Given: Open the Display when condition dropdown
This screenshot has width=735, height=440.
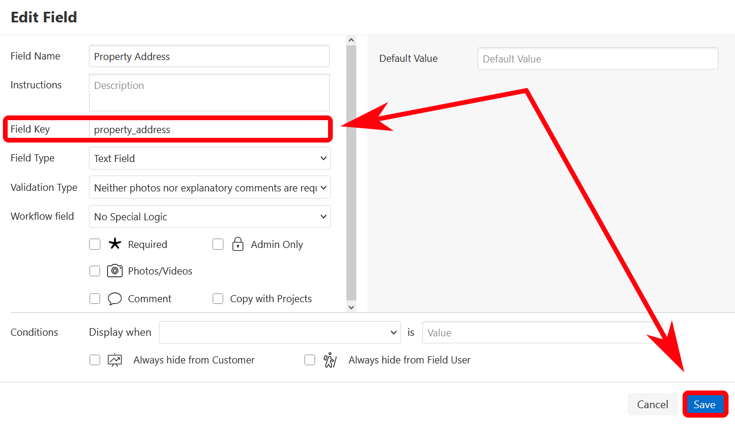Looking at the screenshot, I should [280, 333].
